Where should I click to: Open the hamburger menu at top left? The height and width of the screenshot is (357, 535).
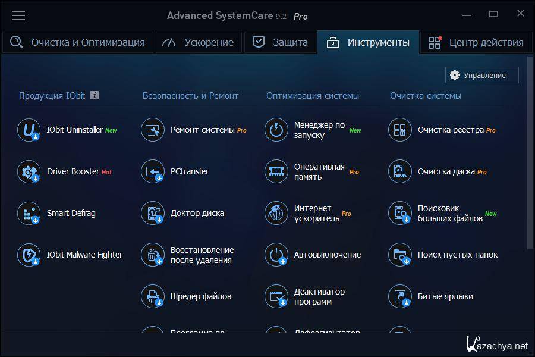(x=18, y=15)
